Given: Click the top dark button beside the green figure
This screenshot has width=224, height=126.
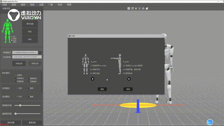Looking at the screenshot, I should [x=30, y=24].
